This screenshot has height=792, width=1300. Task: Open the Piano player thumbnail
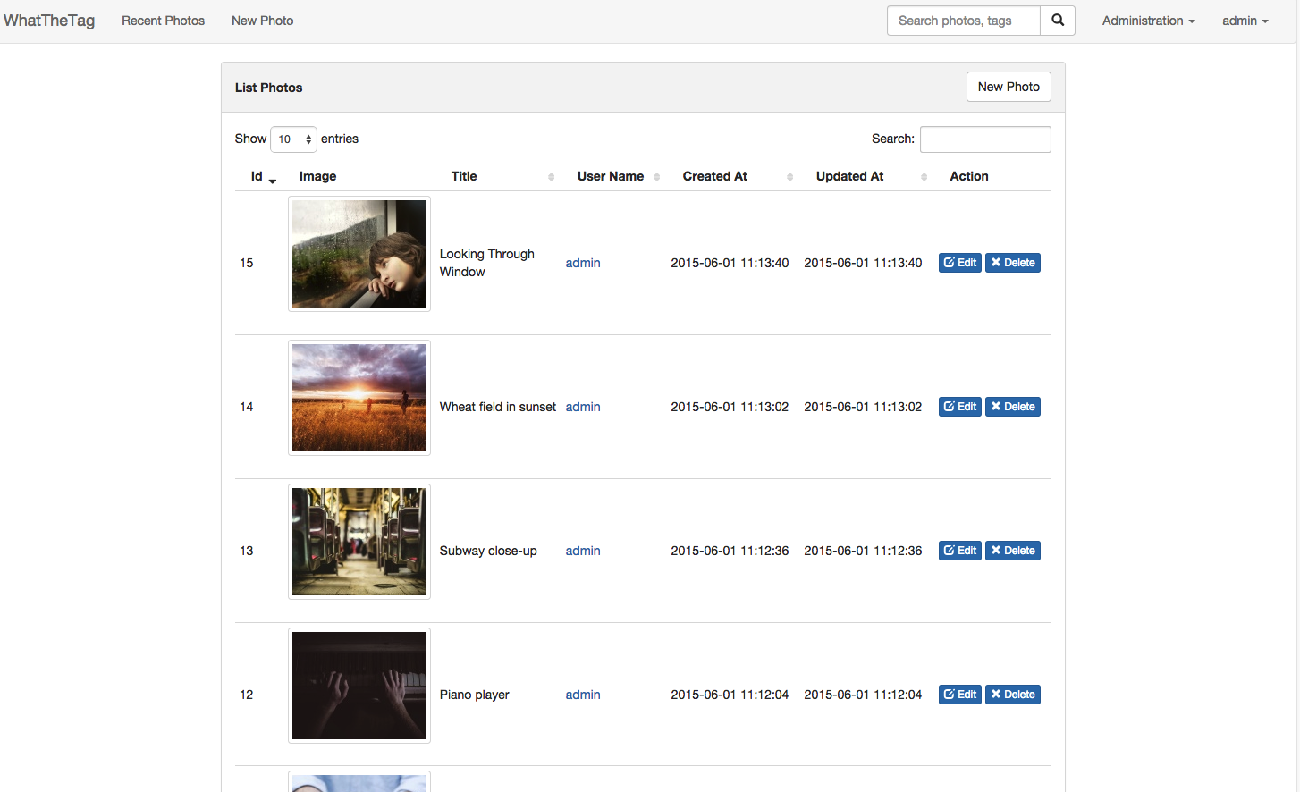359,686
